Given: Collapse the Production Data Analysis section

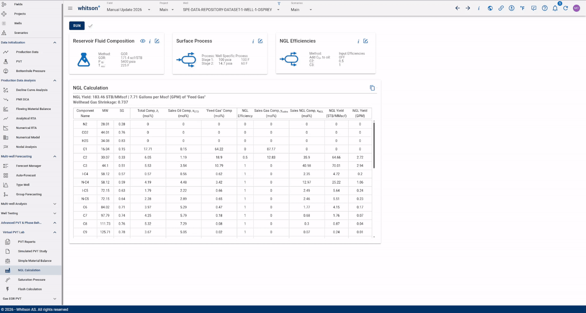Looking at the screenshot, I should [55, 80].
